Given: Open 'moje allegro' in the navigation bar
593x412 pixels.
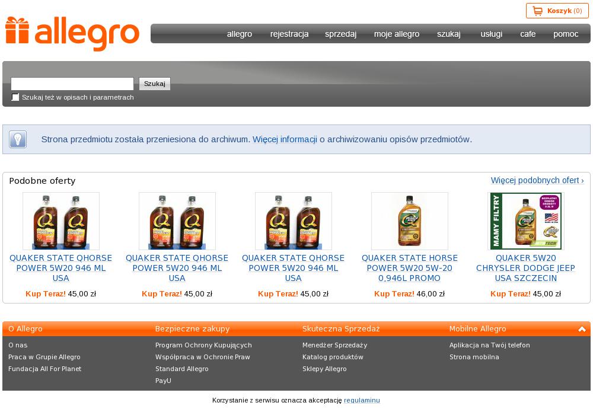Looking at the screenshot, I should click(x=397, y=34).
